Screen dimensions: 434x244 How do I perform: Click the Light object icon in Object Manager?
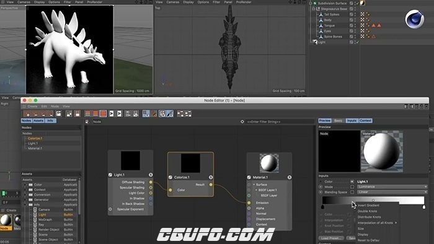315,42
